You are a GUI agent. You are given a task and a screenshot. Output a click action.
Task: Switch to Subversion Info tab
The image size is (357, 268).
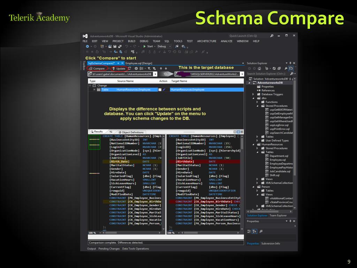(x=271, y=243)
